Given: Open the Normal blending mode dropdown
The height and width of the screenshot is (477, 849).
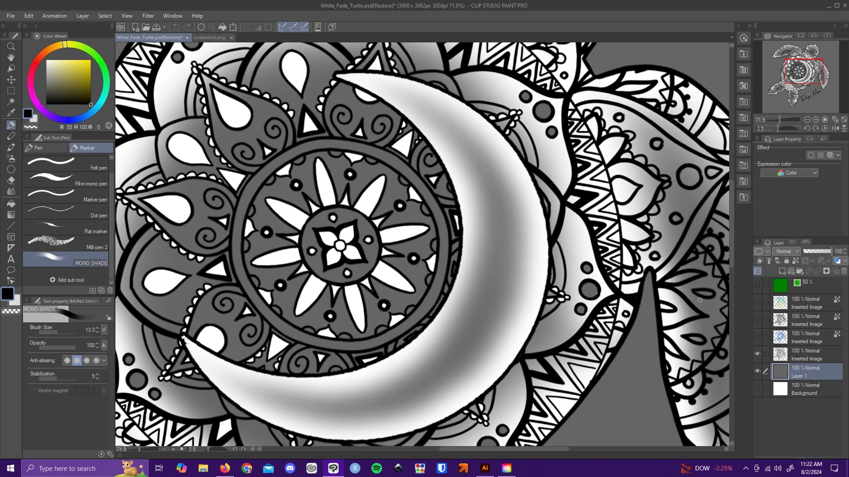Looking at the screenshot, I should coord(787,251).
